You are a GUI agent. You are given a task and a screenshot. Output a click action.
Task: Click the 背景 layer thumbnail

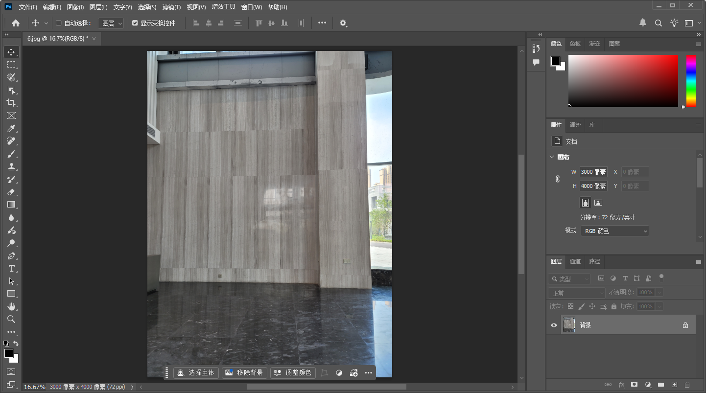click(x=569, y=324)
